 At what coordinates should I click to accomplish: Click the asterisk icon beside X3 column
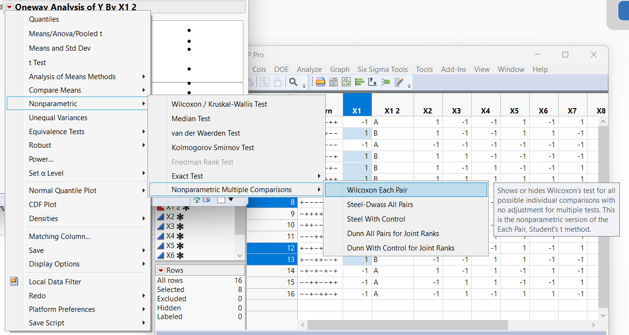(181, 226)
